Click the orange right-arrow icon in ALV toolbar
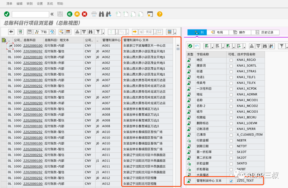The image size is (288, 188). [x=135, y=32]
